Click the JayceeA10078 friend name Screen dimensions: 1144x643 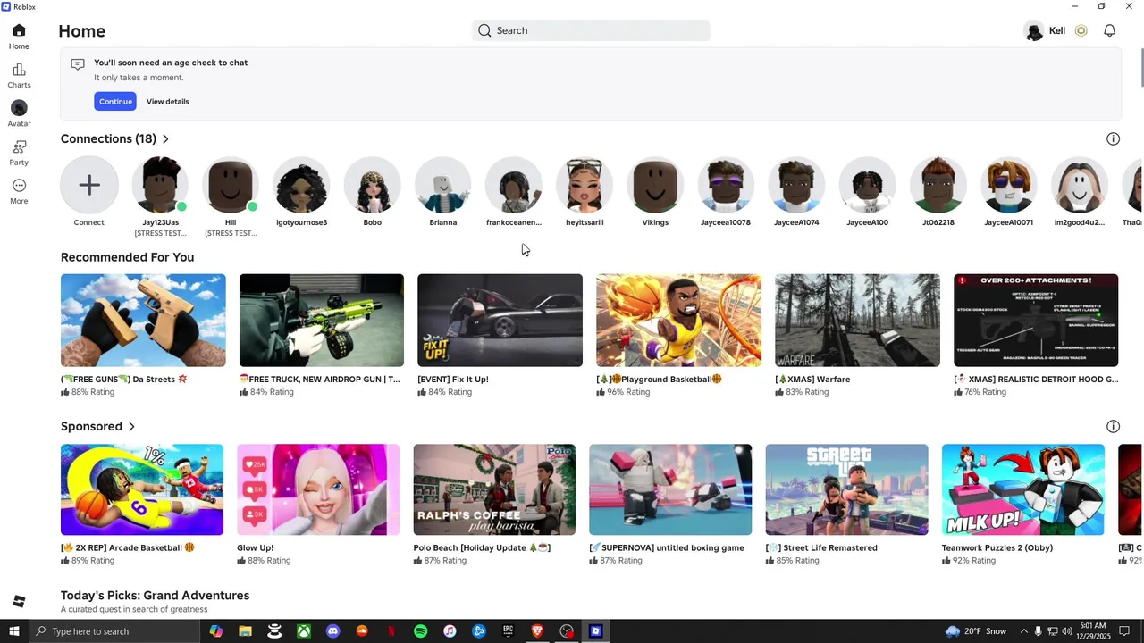pos(726,222)
